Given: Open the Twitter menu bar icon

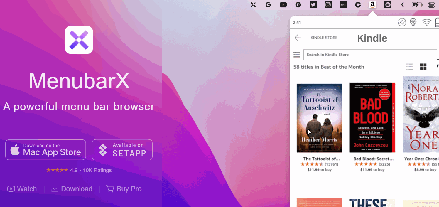Looking at the screenshot, I should tap(313, 5).
